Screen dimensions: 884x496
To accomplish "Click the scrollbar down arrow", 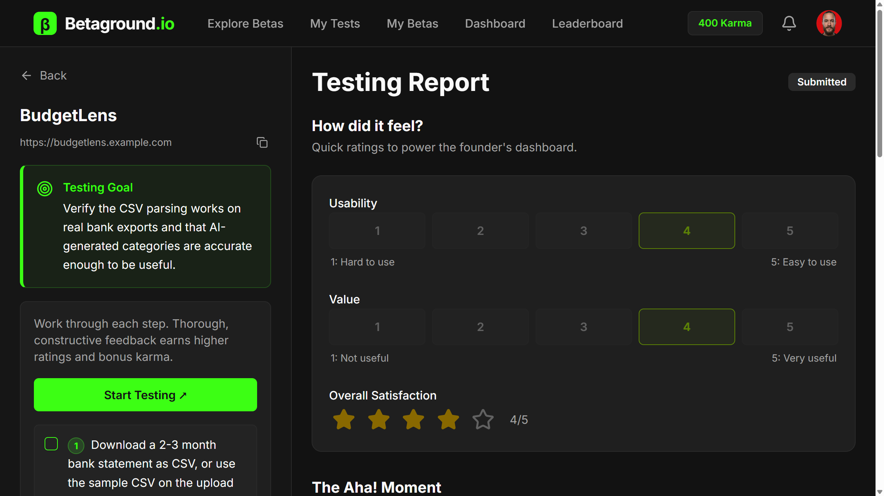I will 880,492.
